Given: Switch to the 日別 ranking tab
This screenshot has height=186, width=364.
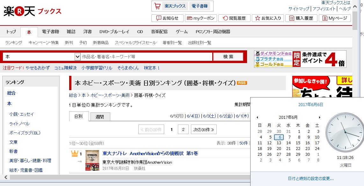Looking at the screenshot, I should coord(79,117).
